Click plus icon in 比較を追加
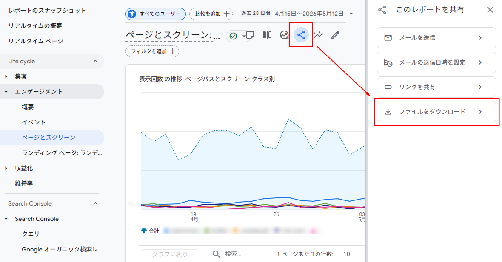Screen dimensions: 502x262 (x=226, y=14)
